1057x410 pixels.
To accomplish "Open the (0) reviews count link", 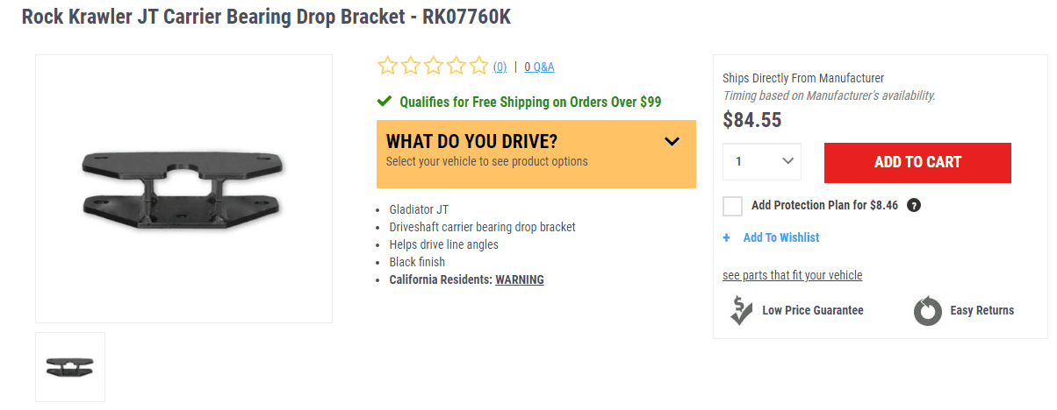I will click(x=500, y=67).
